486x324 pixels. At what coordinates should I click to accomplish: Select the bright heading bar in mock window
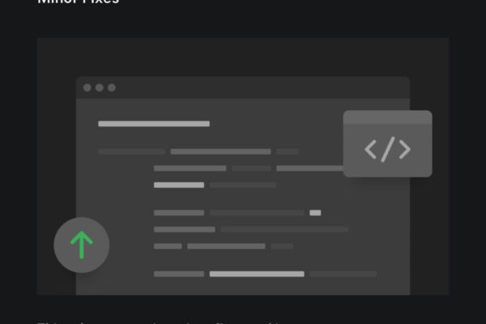(x=154, y=124)
